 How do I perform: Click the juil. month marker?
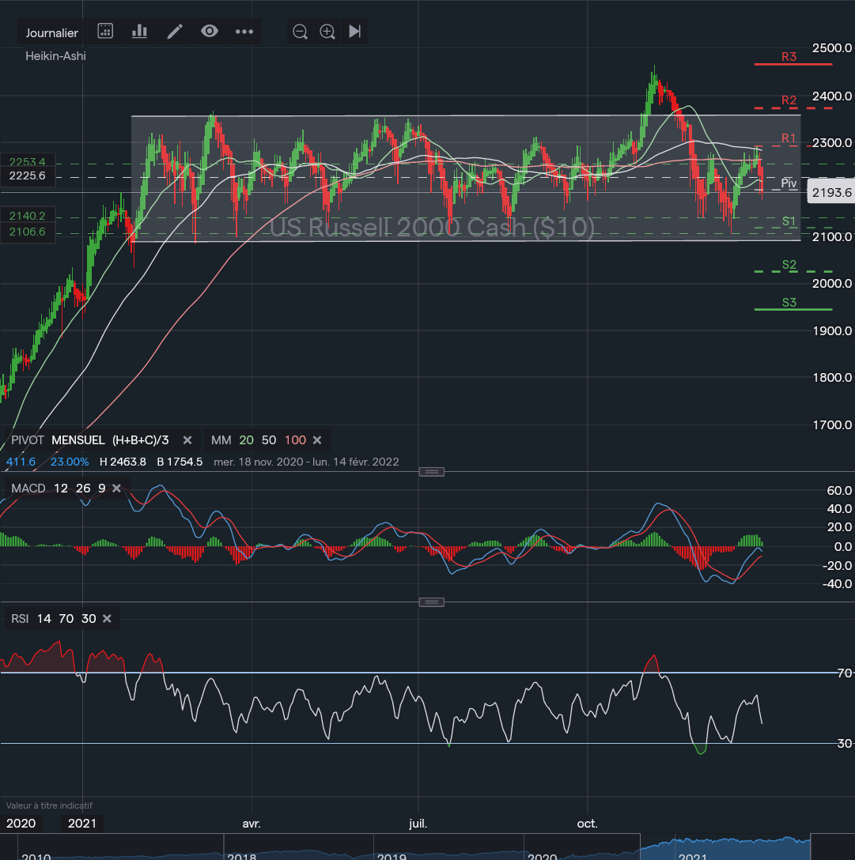(x=418, y=824)
